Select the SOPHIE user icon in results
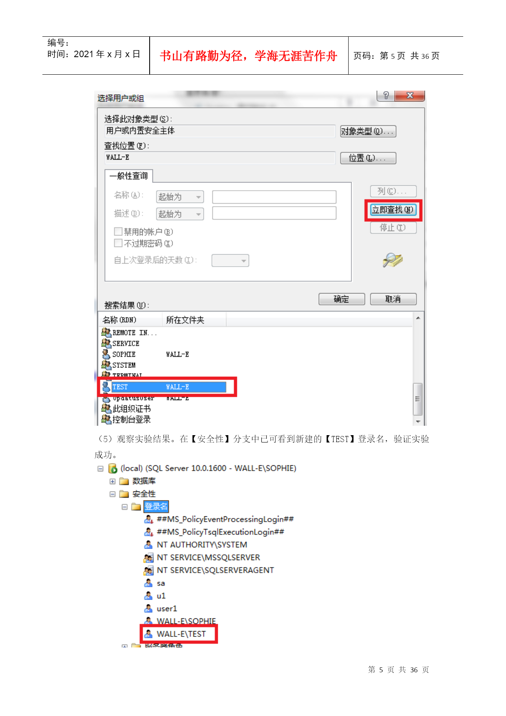Viewport: 506px width, 716px height. tap(106, 354)
